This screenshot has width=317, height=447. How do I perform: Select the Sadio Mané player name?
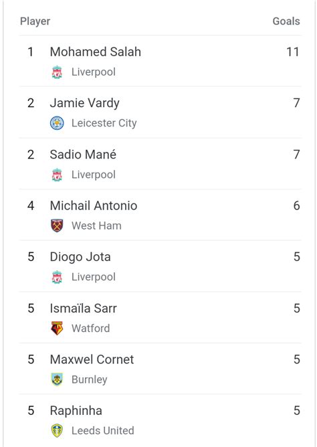point(83,155)
